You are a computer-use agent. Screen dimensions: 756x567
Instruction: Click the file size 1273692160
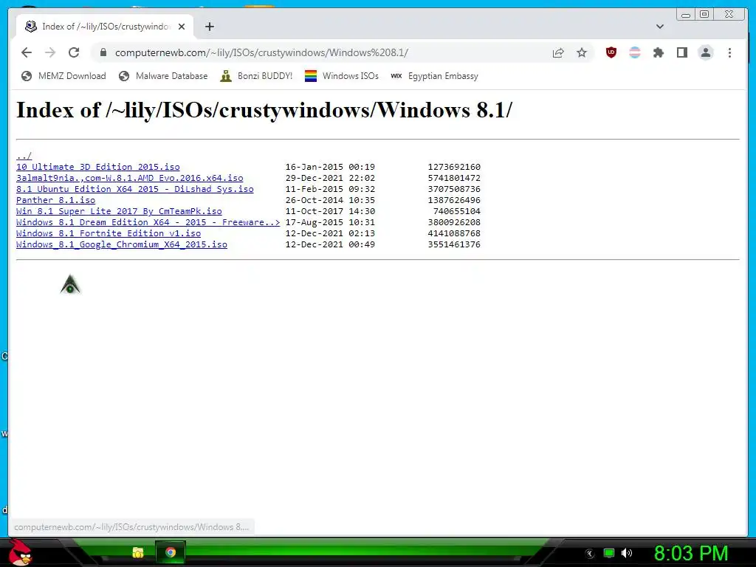454,167
